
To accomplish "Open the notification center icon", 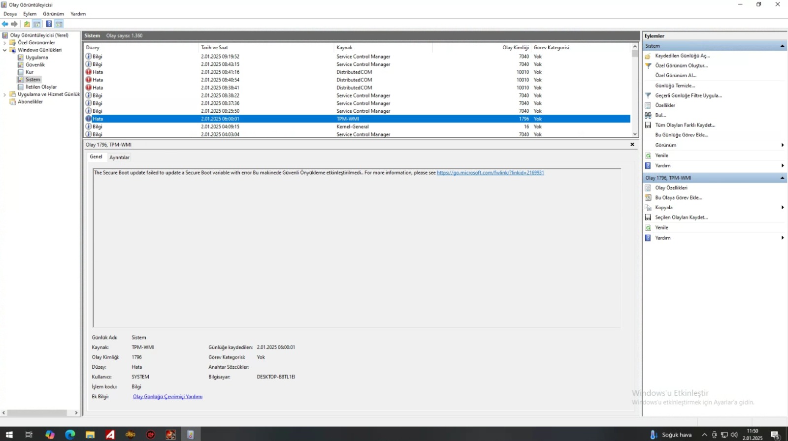I will (x=775, y=435).
